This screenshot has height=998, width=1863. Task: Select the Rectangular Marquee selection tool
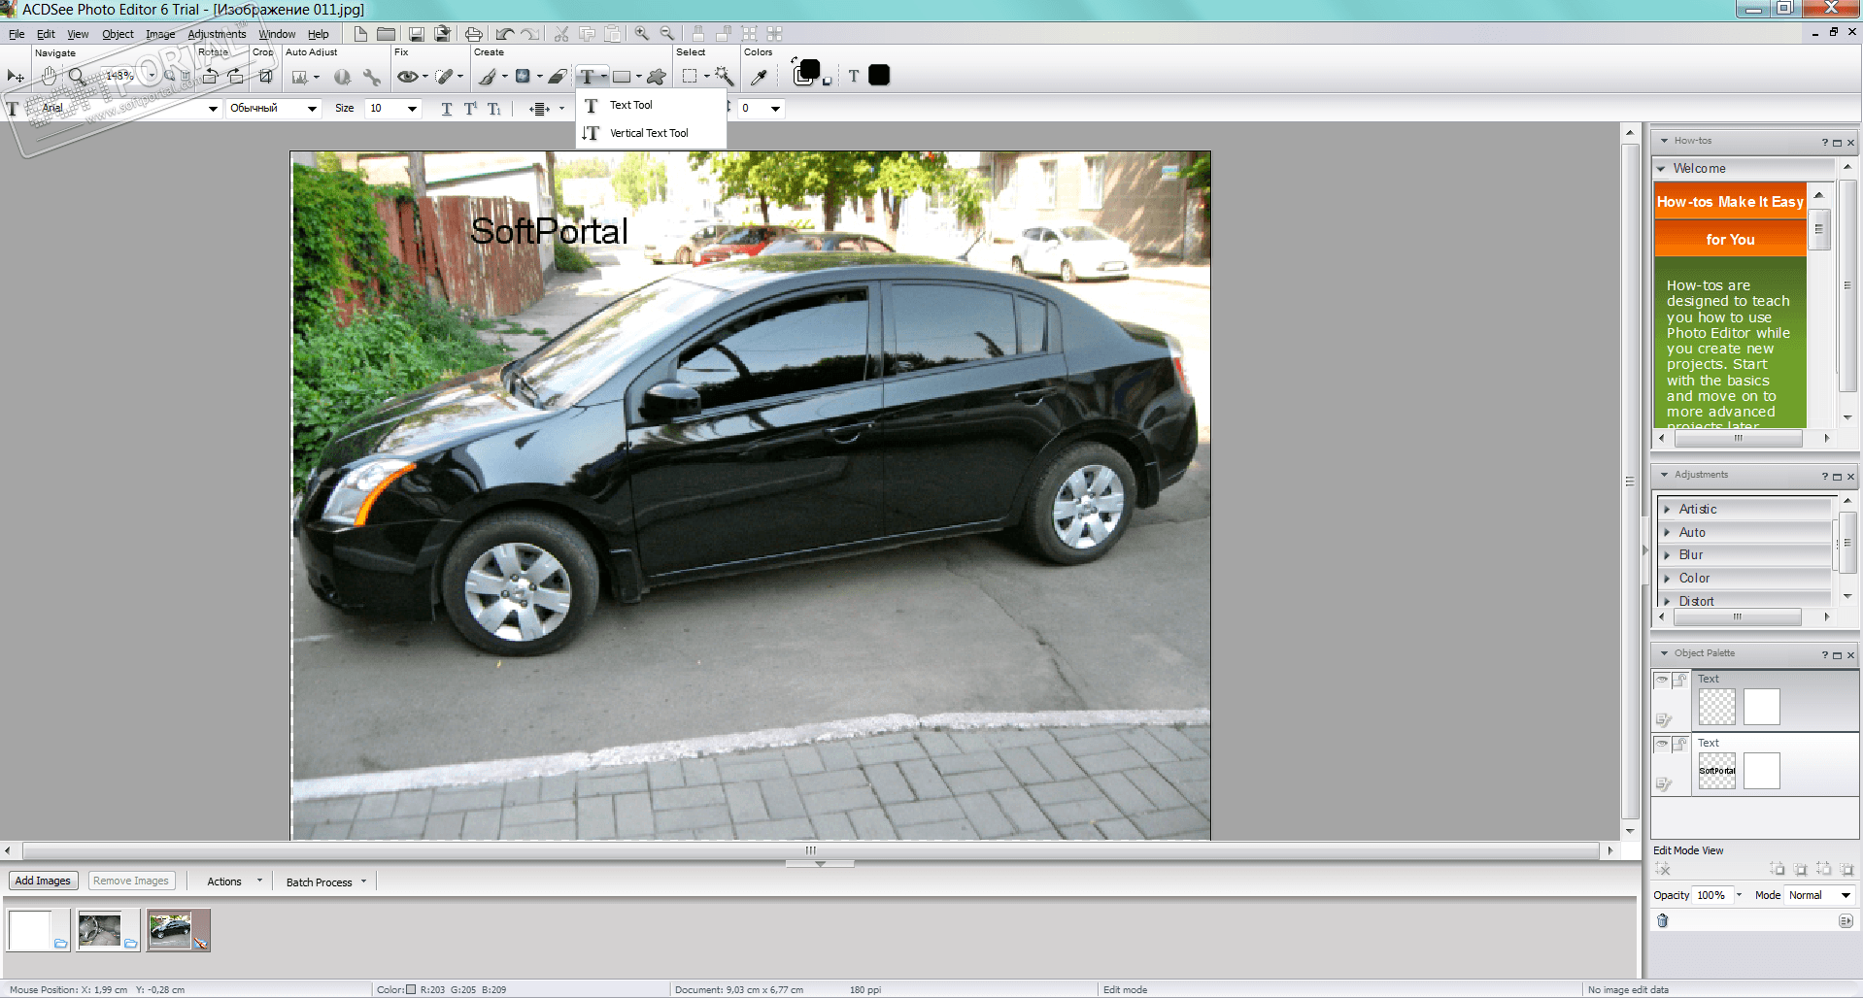pyautogui.click(x=690, y=76)
